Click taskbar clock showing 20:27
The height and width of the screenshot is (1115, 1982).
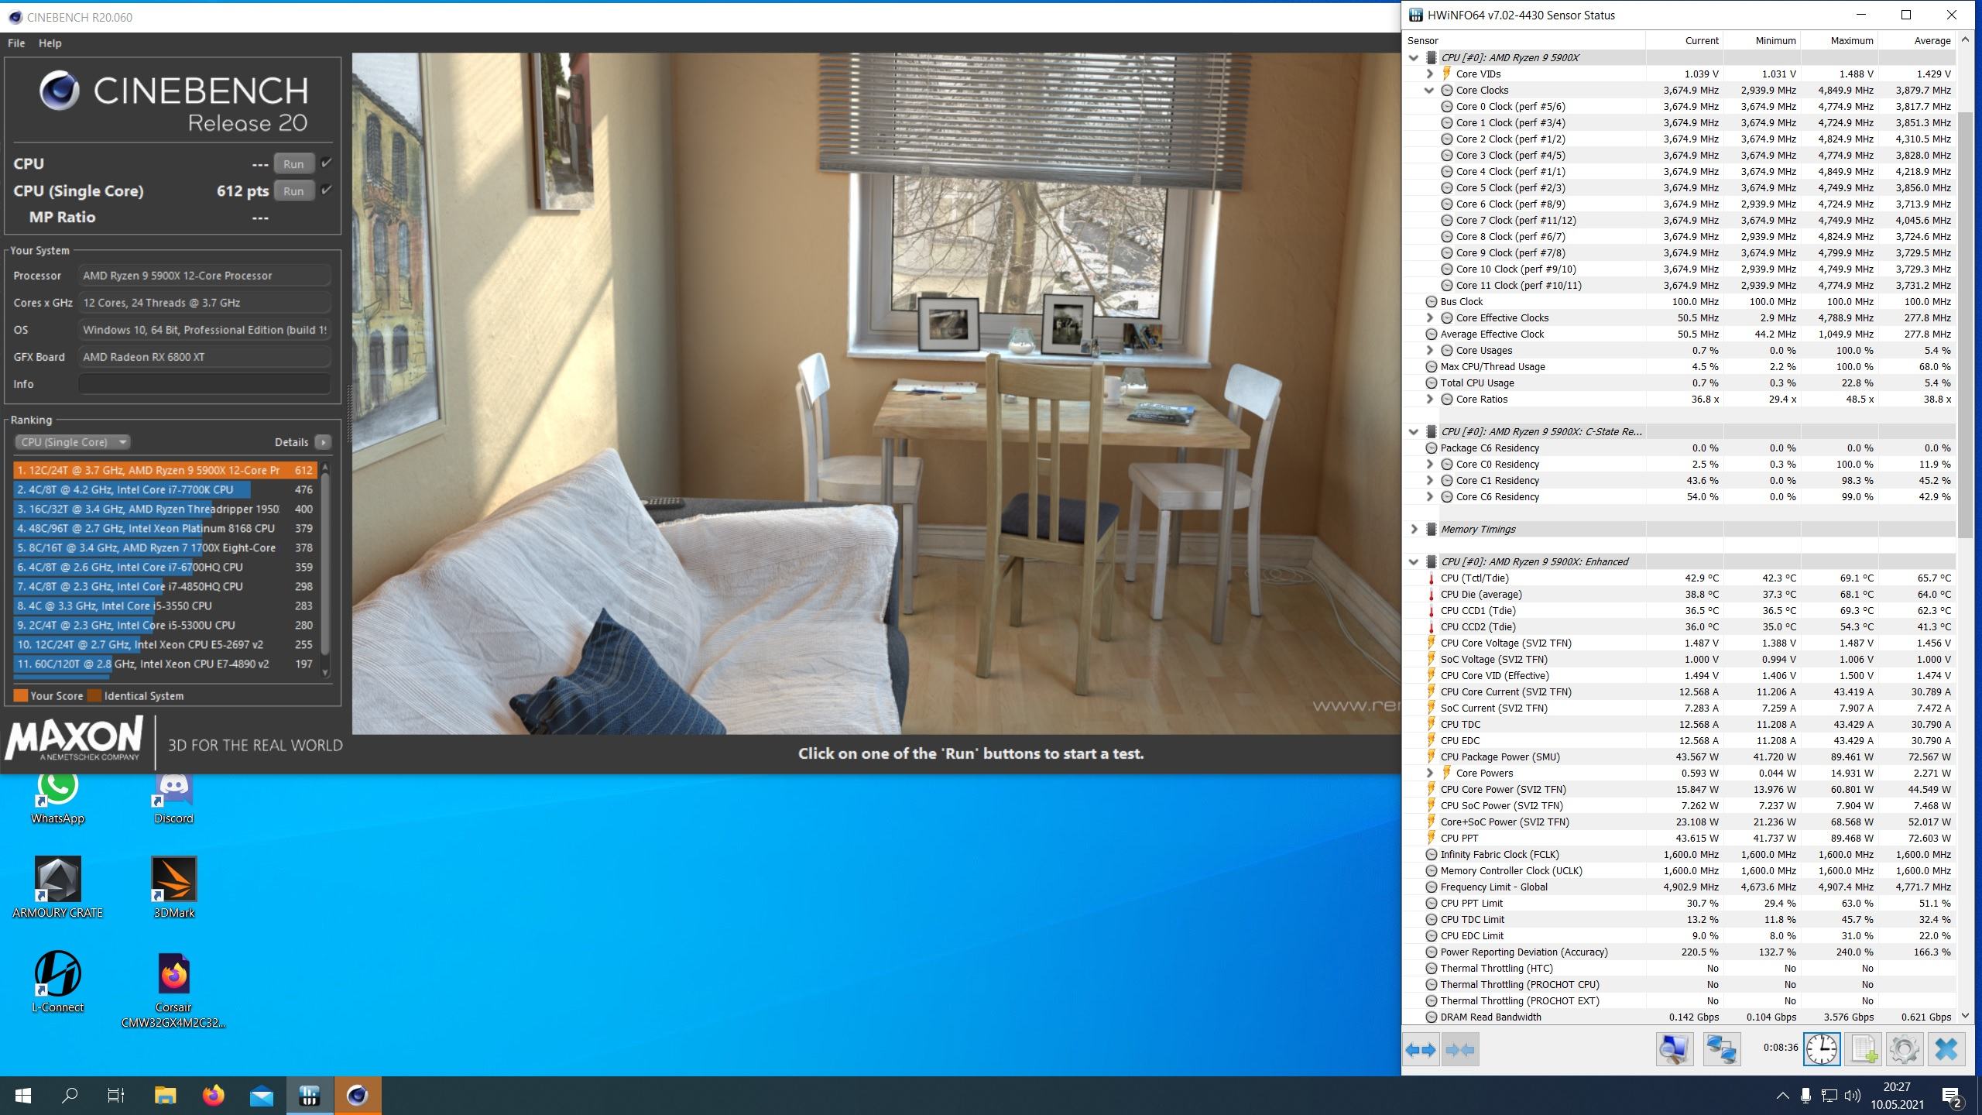[1897, 1096]
